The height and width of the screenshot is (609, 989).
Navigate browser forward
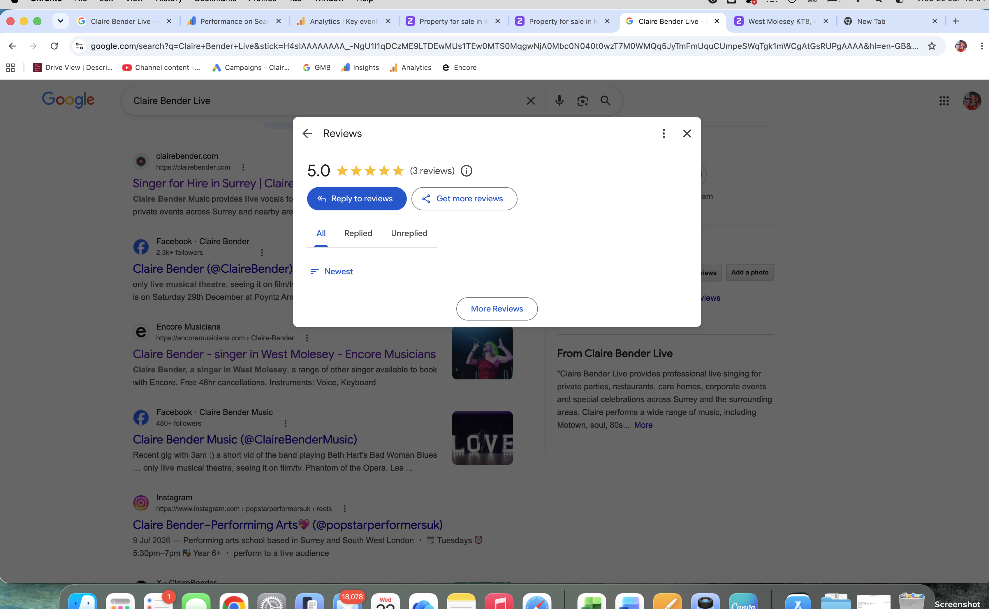33,46
